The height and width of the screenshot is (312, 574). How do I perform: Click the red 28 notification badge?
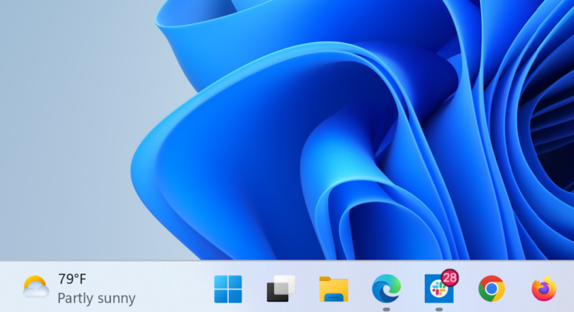pyautogui.click(x=449, y=278)
